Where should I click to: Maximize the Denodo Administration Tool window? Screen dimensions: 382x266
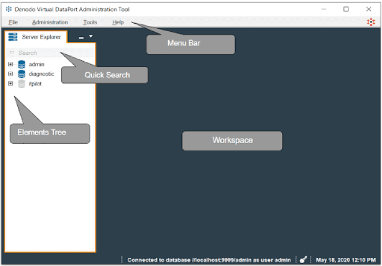click(x=346, y=9)
